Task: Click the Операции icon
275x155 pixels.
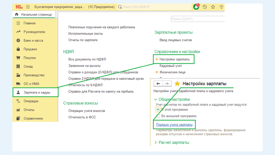Action: 18,101
